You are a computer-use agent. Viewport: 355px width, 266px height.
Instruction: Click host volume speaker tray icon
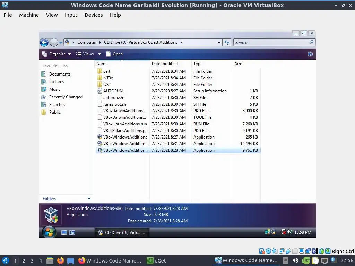[x=295, y=261]
